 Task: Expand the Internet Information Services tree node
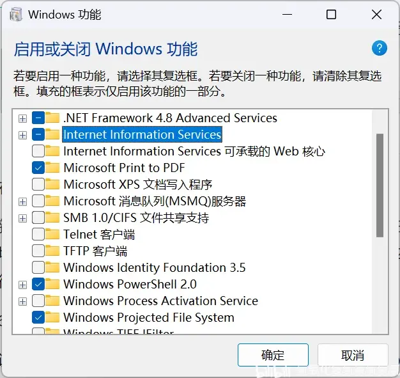(x=23, y=135)
